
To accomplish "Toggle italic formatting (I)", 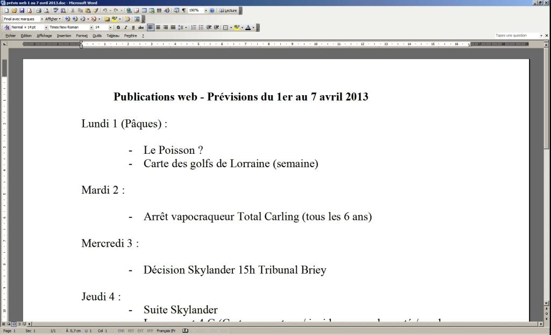I will coord(125,27).
